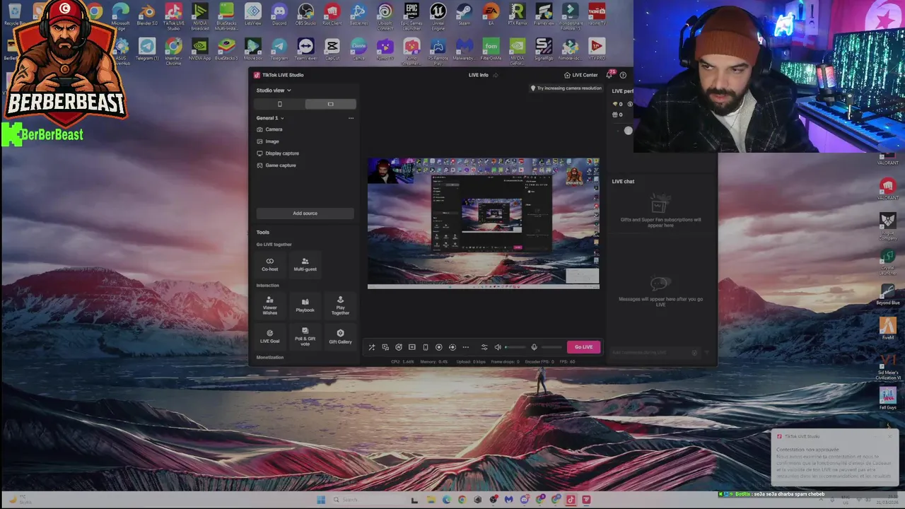Screen dimensions: 905x509
Task: Open the TikTok LIVE Studio toast notification
Action: 835,457
